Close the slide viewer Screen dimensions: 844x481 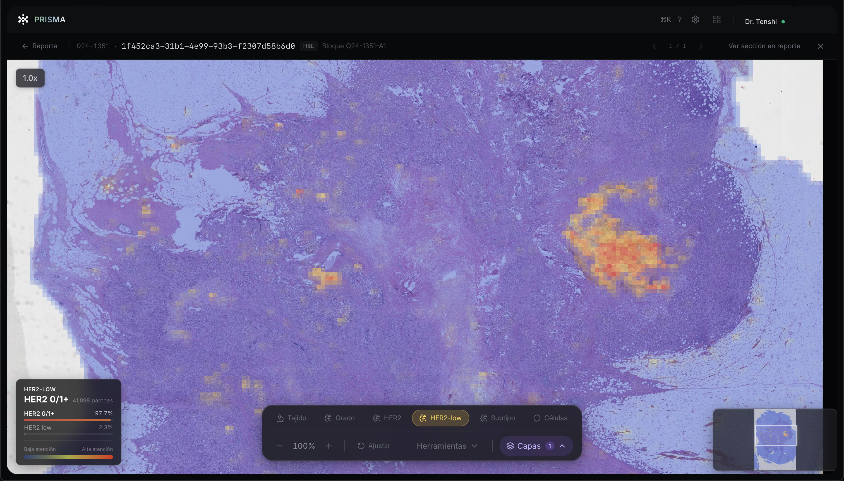(x=821, y=46)
